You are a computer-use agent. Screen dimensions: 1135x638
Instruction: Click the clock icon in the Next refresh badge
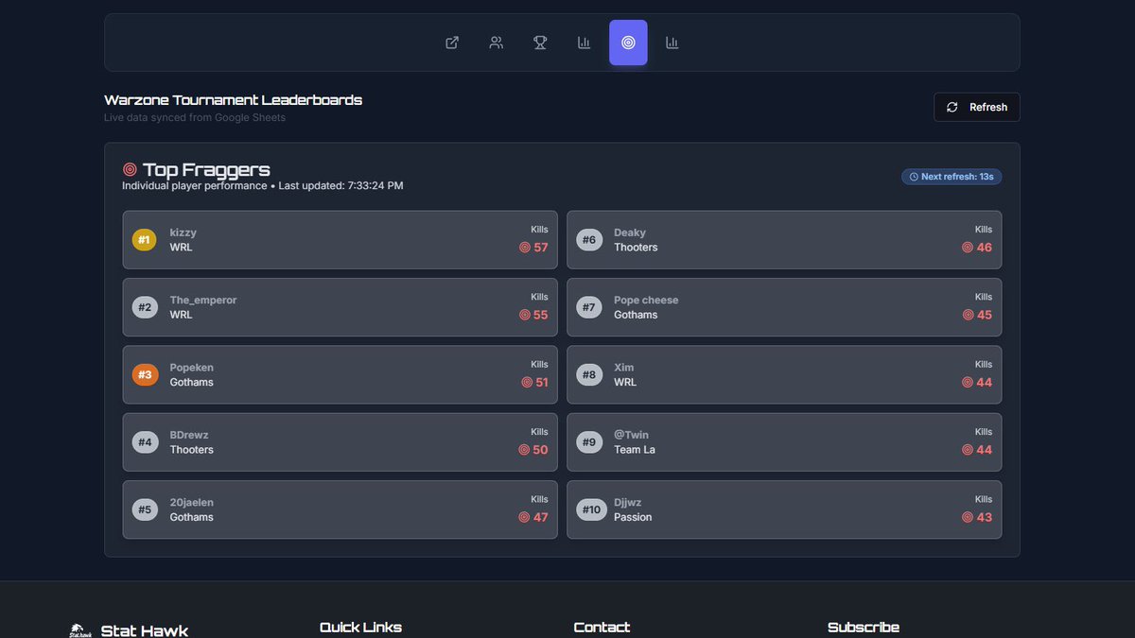[x=913, y=176]
